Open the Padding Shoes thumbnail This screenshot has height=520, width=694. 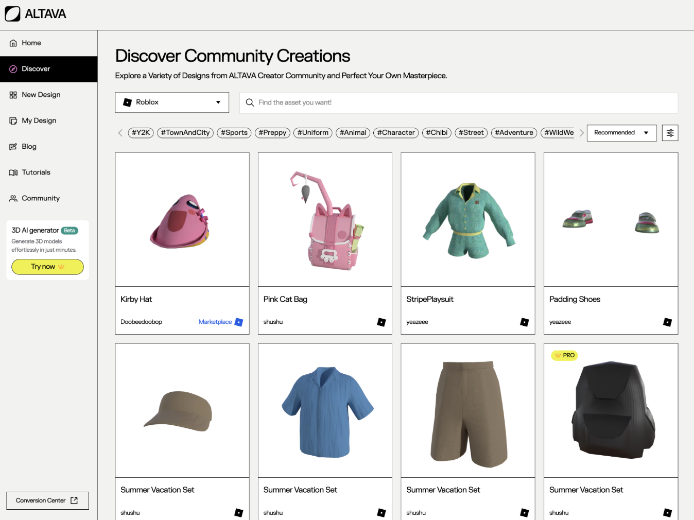coord(611,220)
